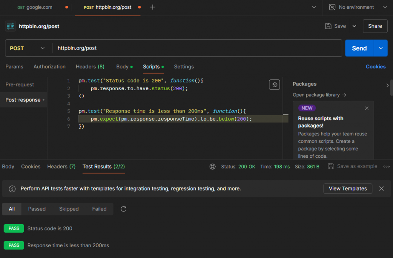This screenshot has width=393, height=258.
Task: Click the URL field containing httpbin.org/post
Action: (197, 48)
